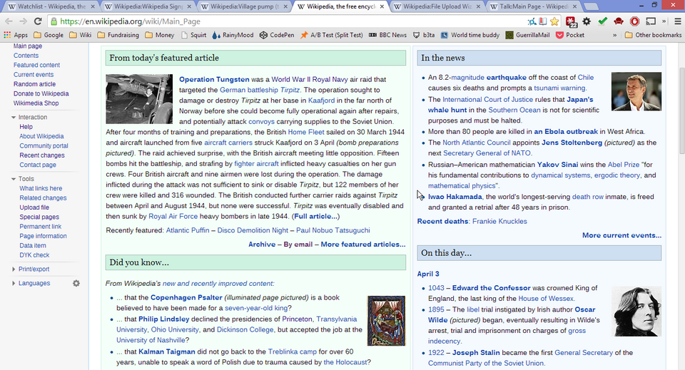Show hidden bookmarks via bookmarks bar chevron
Viewport: 685px width, 370px height.
tap(614, 35)
